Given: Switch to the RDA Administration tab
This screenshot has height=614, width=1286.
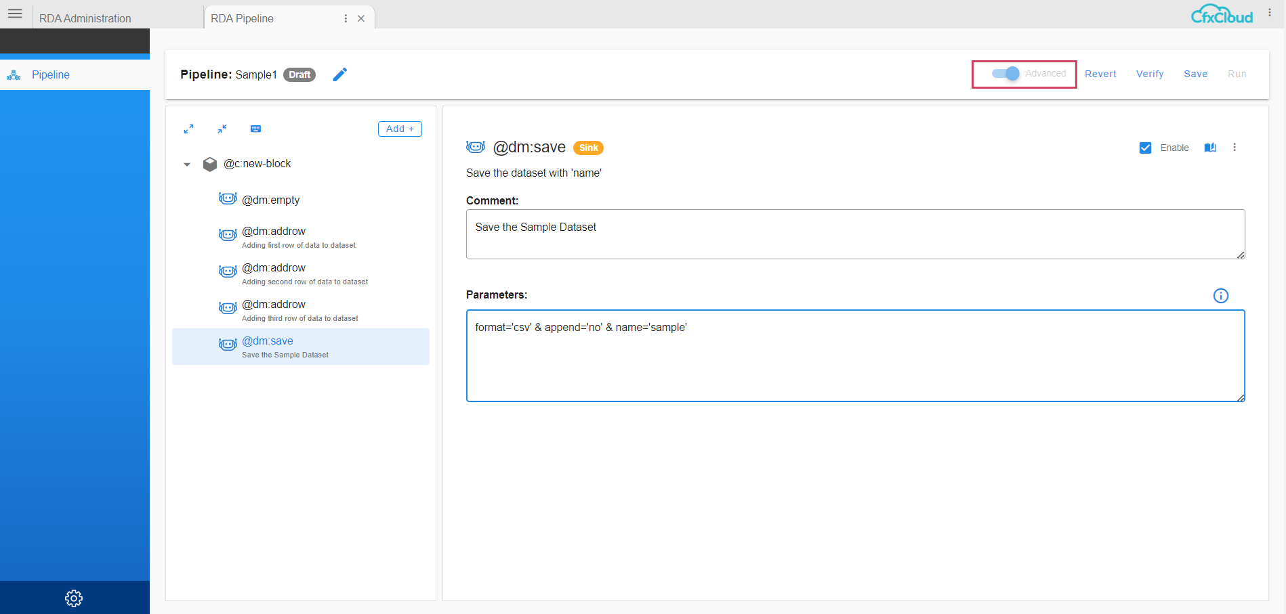Looking at the screenshot, I should (85, 18).
